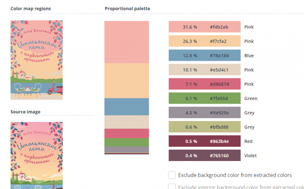Select the #765160 violet swatch row
This screenshot has height=189, width=304.
coord(205,155)
